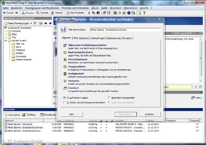Toggle checkbox of Ersatzdeckel schwarz row

tap(6, 127)
